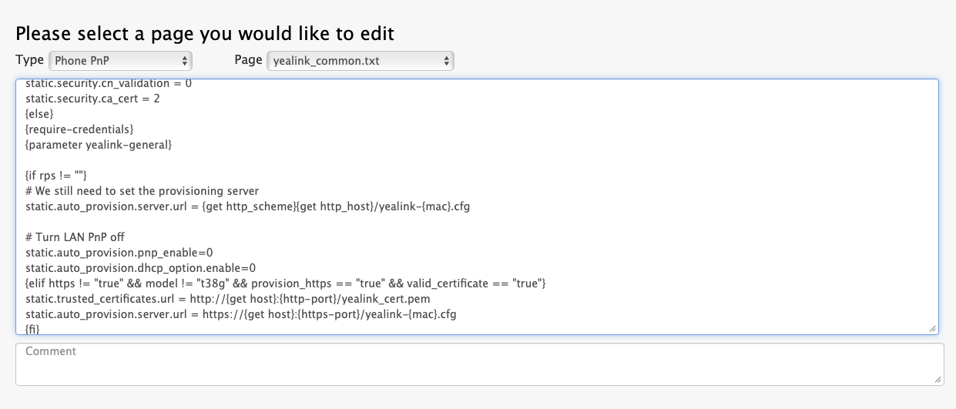Image resolution: width=956 pixels, height=409 pixels.
Task: Click the '{elif https != "true"' condition line
Action: (286, 283)
